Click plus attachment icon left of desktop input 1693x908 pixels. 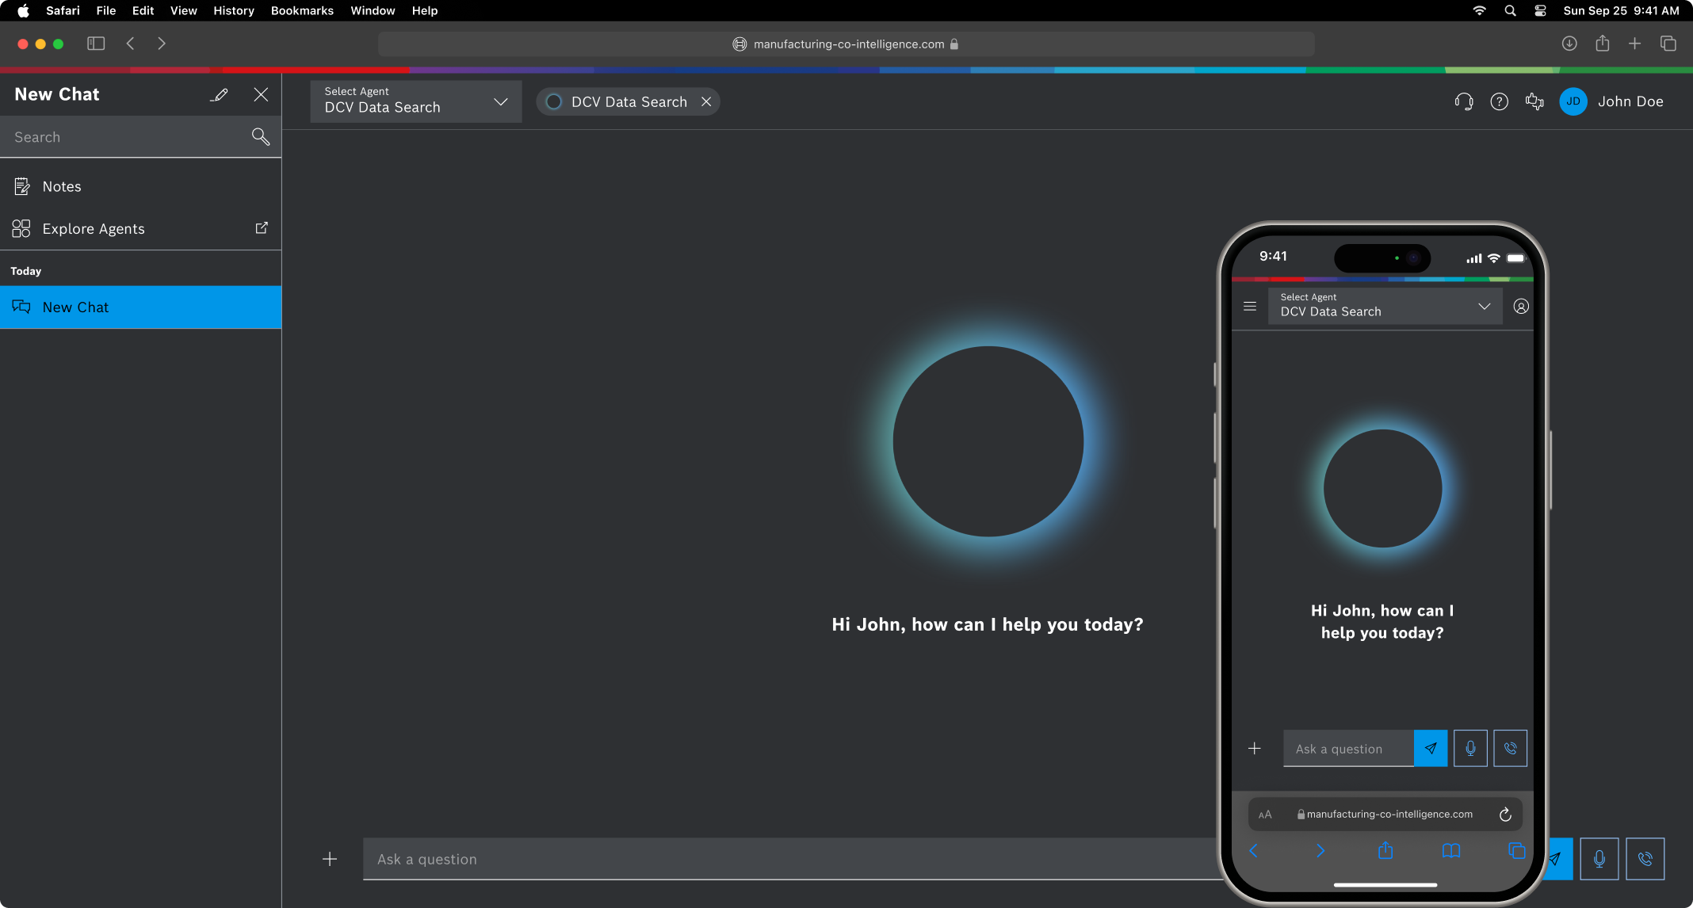[x=330, y=859]
